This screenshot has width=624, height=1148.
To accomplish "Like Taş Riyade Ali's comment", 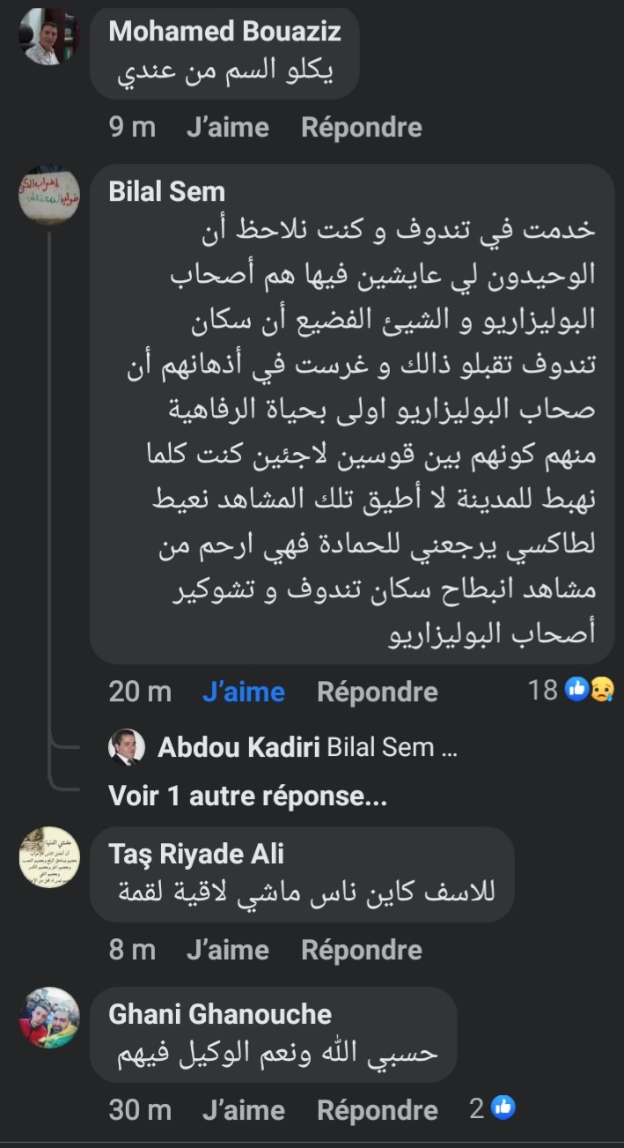I will coord(227,950).
